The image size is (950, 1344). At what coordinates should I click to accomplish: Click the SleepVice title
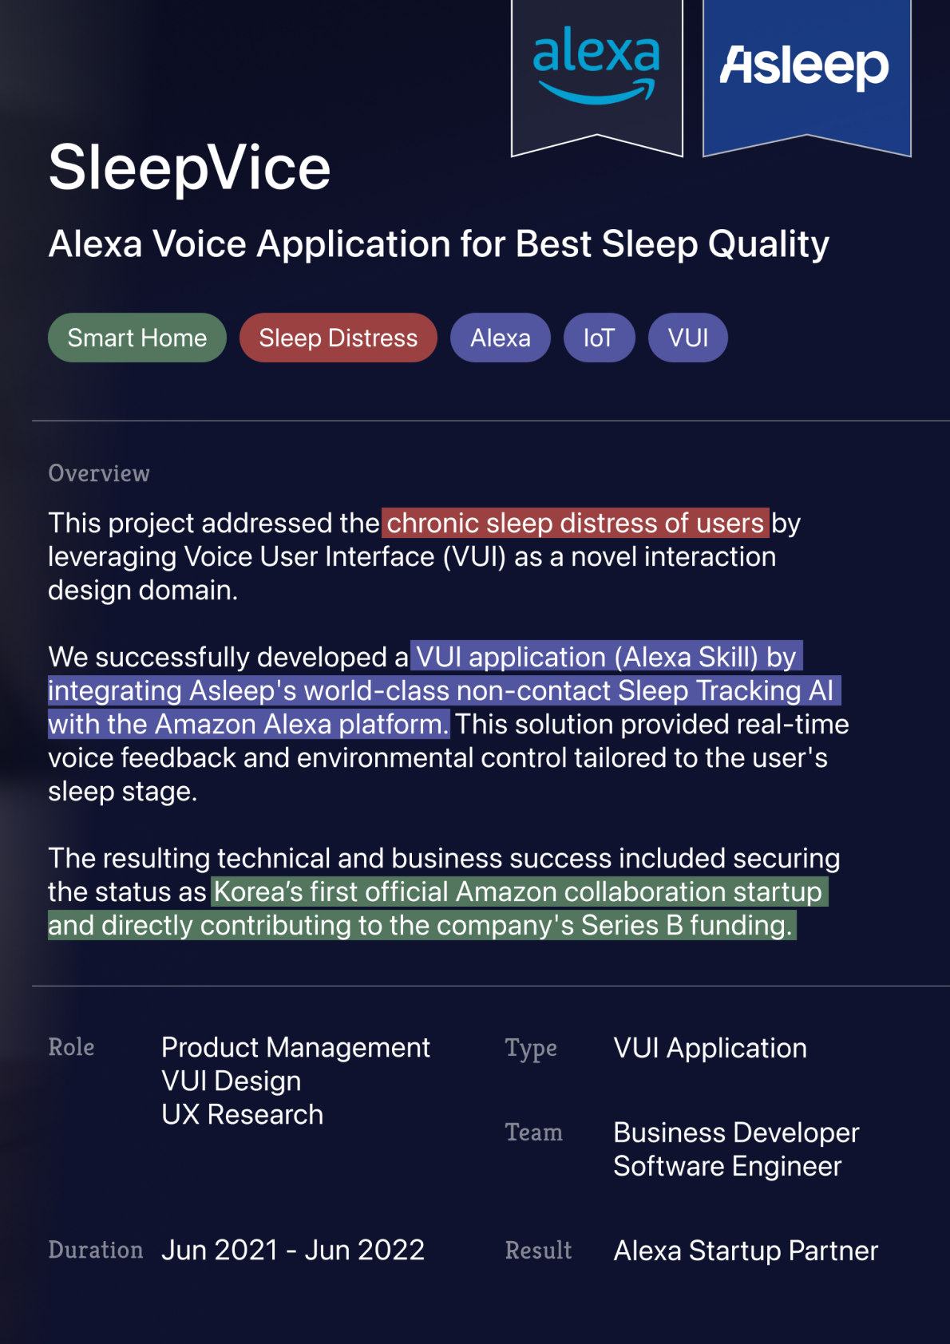(189, 168)
